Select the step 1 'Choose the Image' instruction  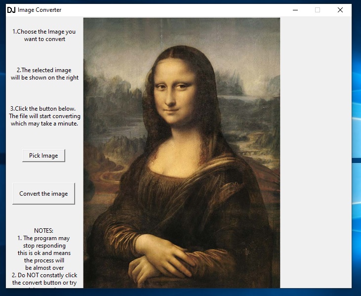click(x=44, y=35)
